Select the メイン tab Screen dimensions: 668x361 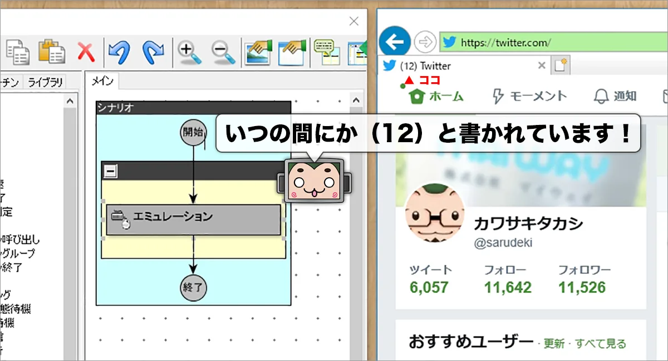tap(102, 81)
